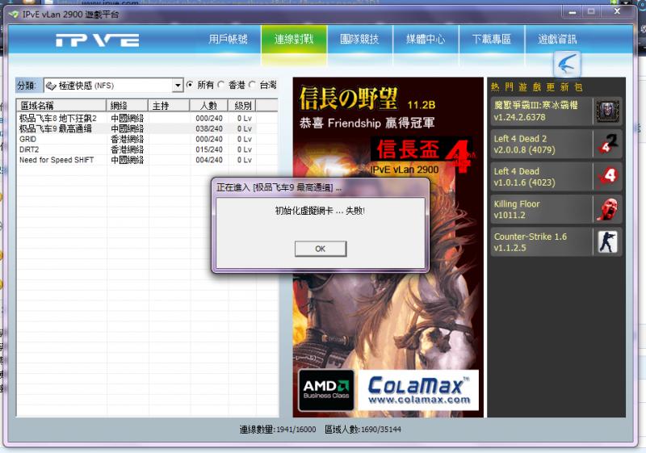Click the 015/240 player count cell
The width and height of the screenshot is (646, 453).
(209, 149)
